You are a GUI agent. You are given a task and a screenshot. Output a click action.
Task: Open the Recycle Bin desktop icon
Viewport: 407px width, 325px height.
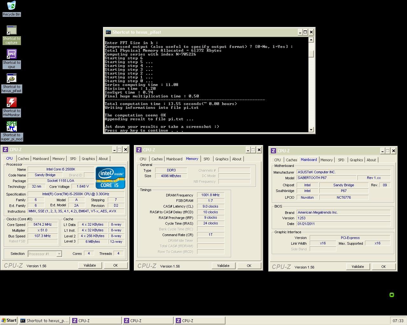tap(11, 9)
